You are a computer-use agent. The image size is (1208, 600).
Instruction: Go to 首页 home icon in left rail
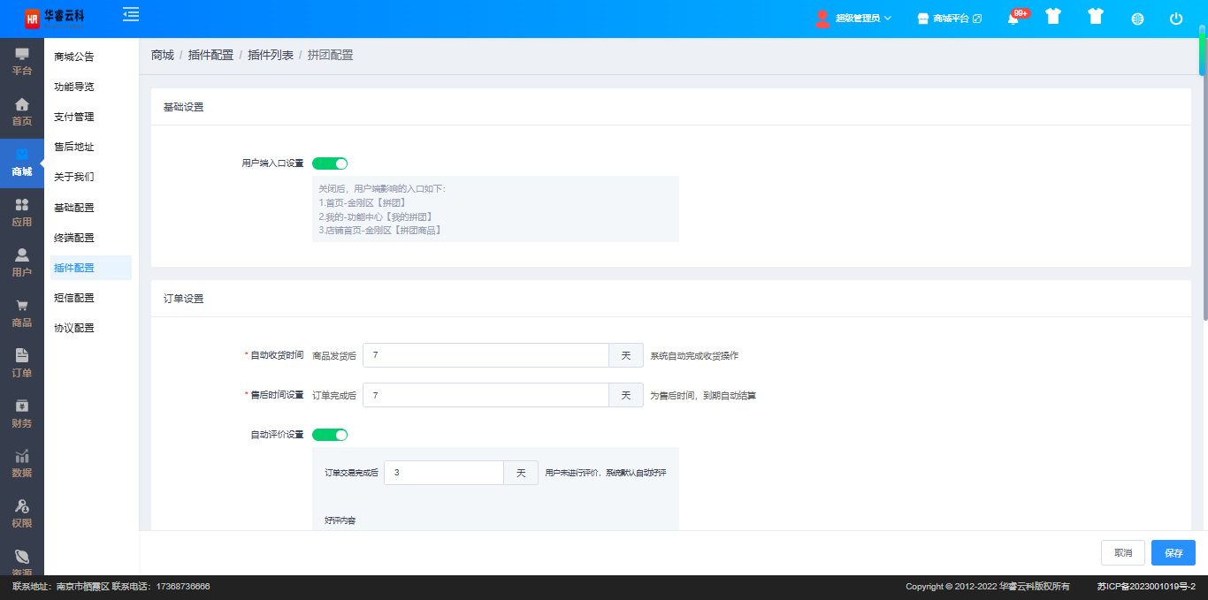pos(22,112)
